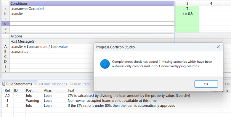This screenshot has height=117, width=231.
Task: Click the Rule Statements tab document icon
Action: point(4,84)
